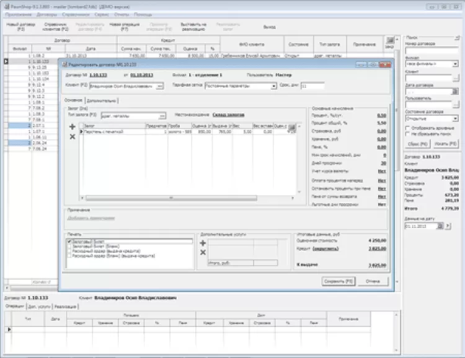Open the Состояние договора dropdown in search panel
Viewport: 465px width, 358px height.
455,118
